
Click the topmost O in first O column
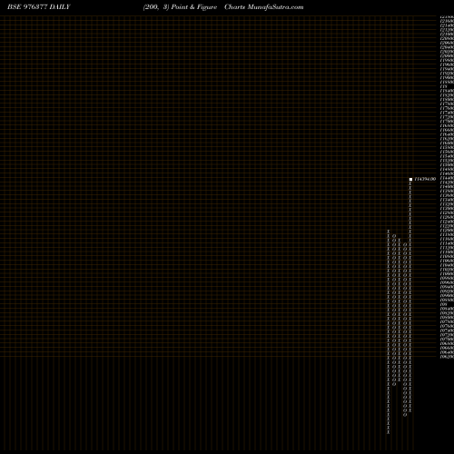click(x=394, y=236)
